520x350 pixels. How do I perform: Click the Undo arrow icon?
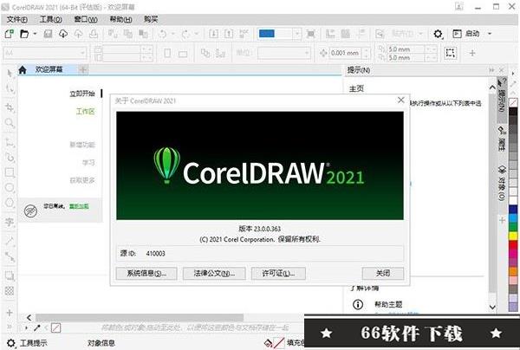pos(163,34)
